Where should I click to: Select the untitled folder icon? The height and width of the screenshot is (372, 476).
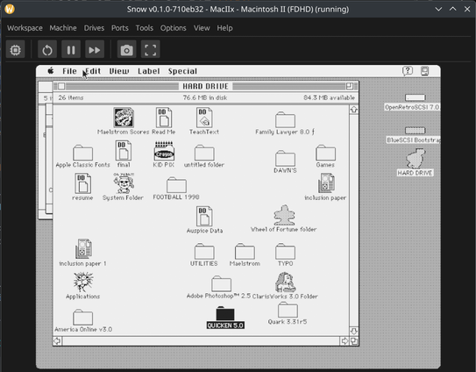click(x=204, y=153)
